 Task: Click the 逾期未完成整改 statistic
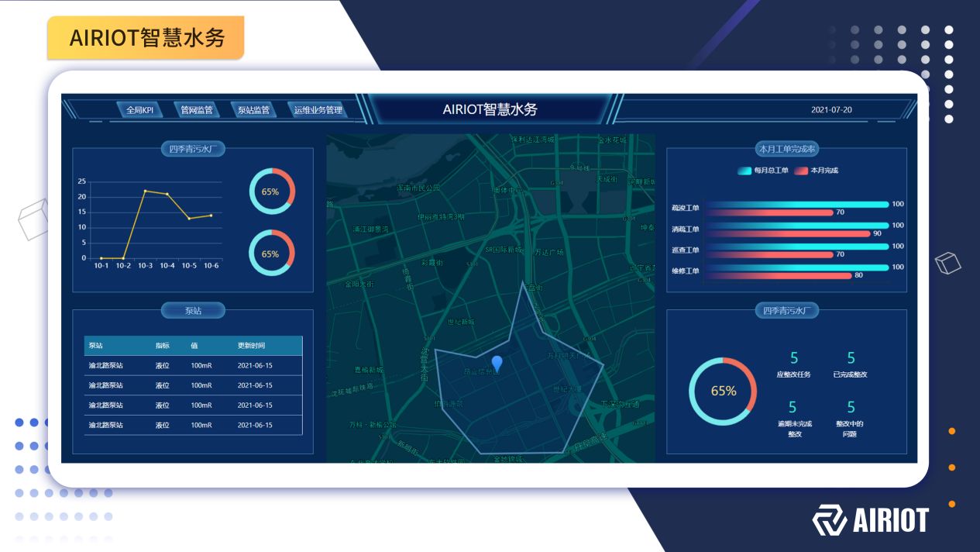pos(794,419)
